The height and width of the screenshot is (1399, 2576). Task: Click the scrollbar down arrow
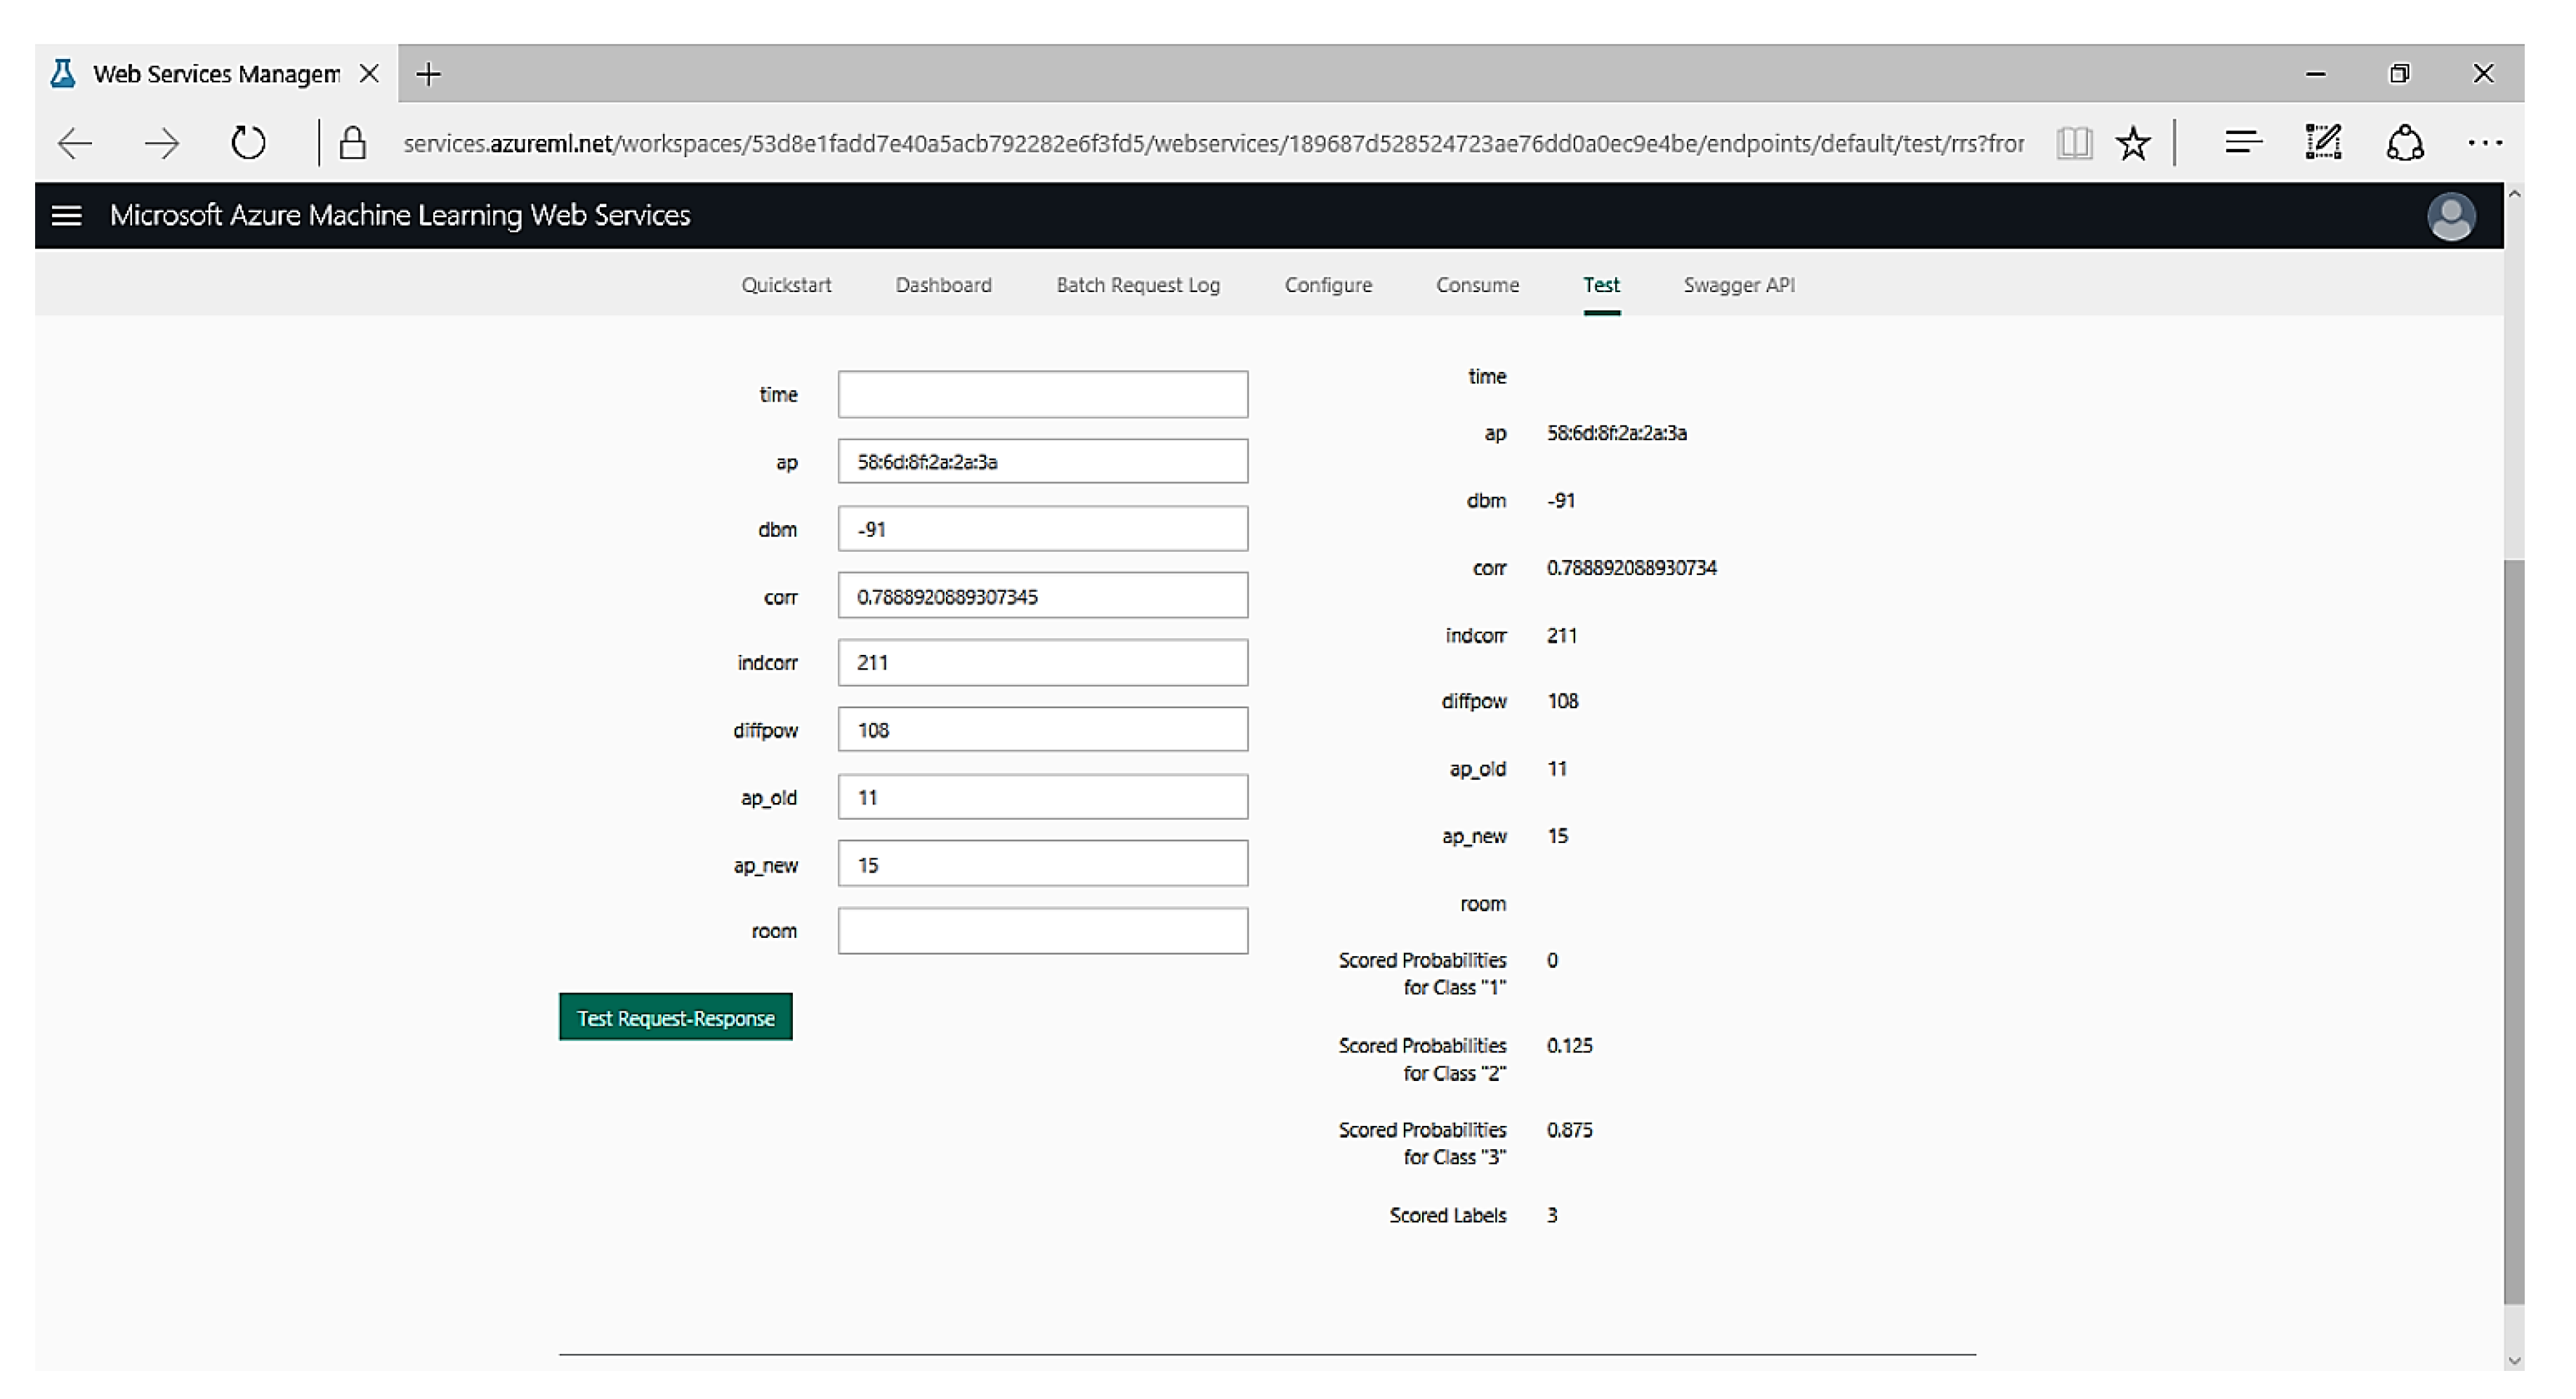coord(2514,1361)
